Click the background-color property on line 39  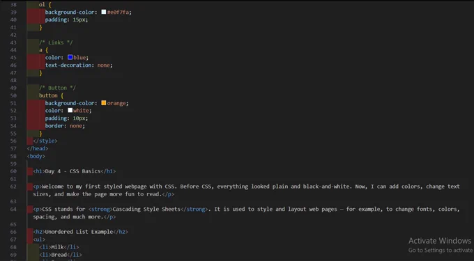70,12
